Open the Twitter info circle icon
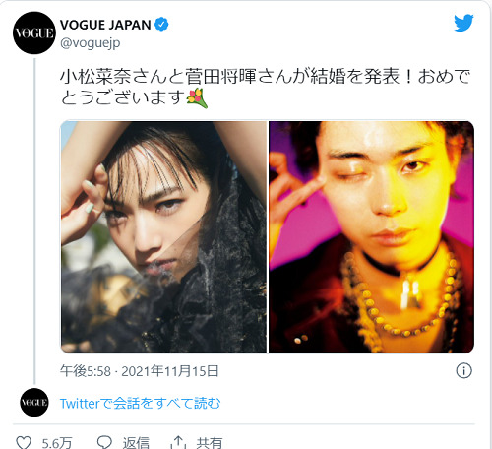This screenshot has height=449, width=492. [x=463, y=371]
